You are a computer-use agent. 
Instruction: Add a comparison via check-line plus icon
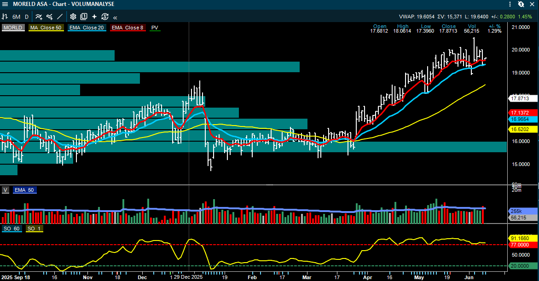(x=50, y=17)
